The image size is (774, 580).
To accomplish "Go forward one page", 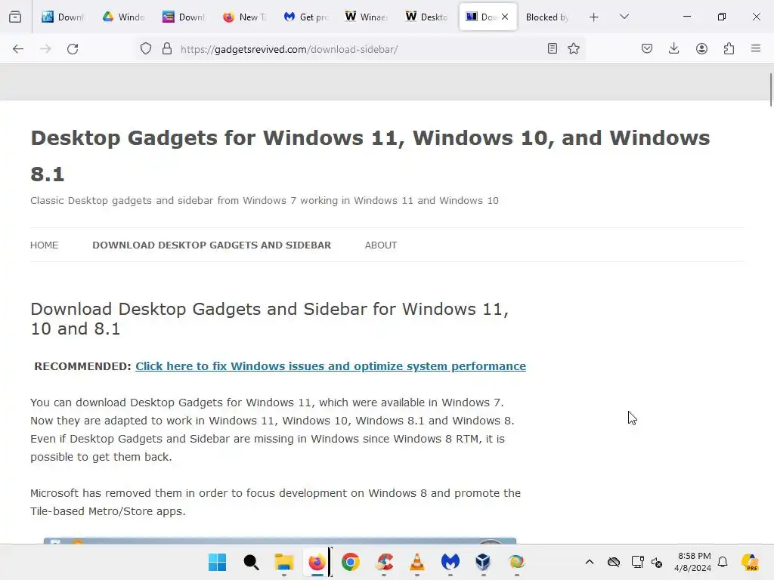I will 45,49.
